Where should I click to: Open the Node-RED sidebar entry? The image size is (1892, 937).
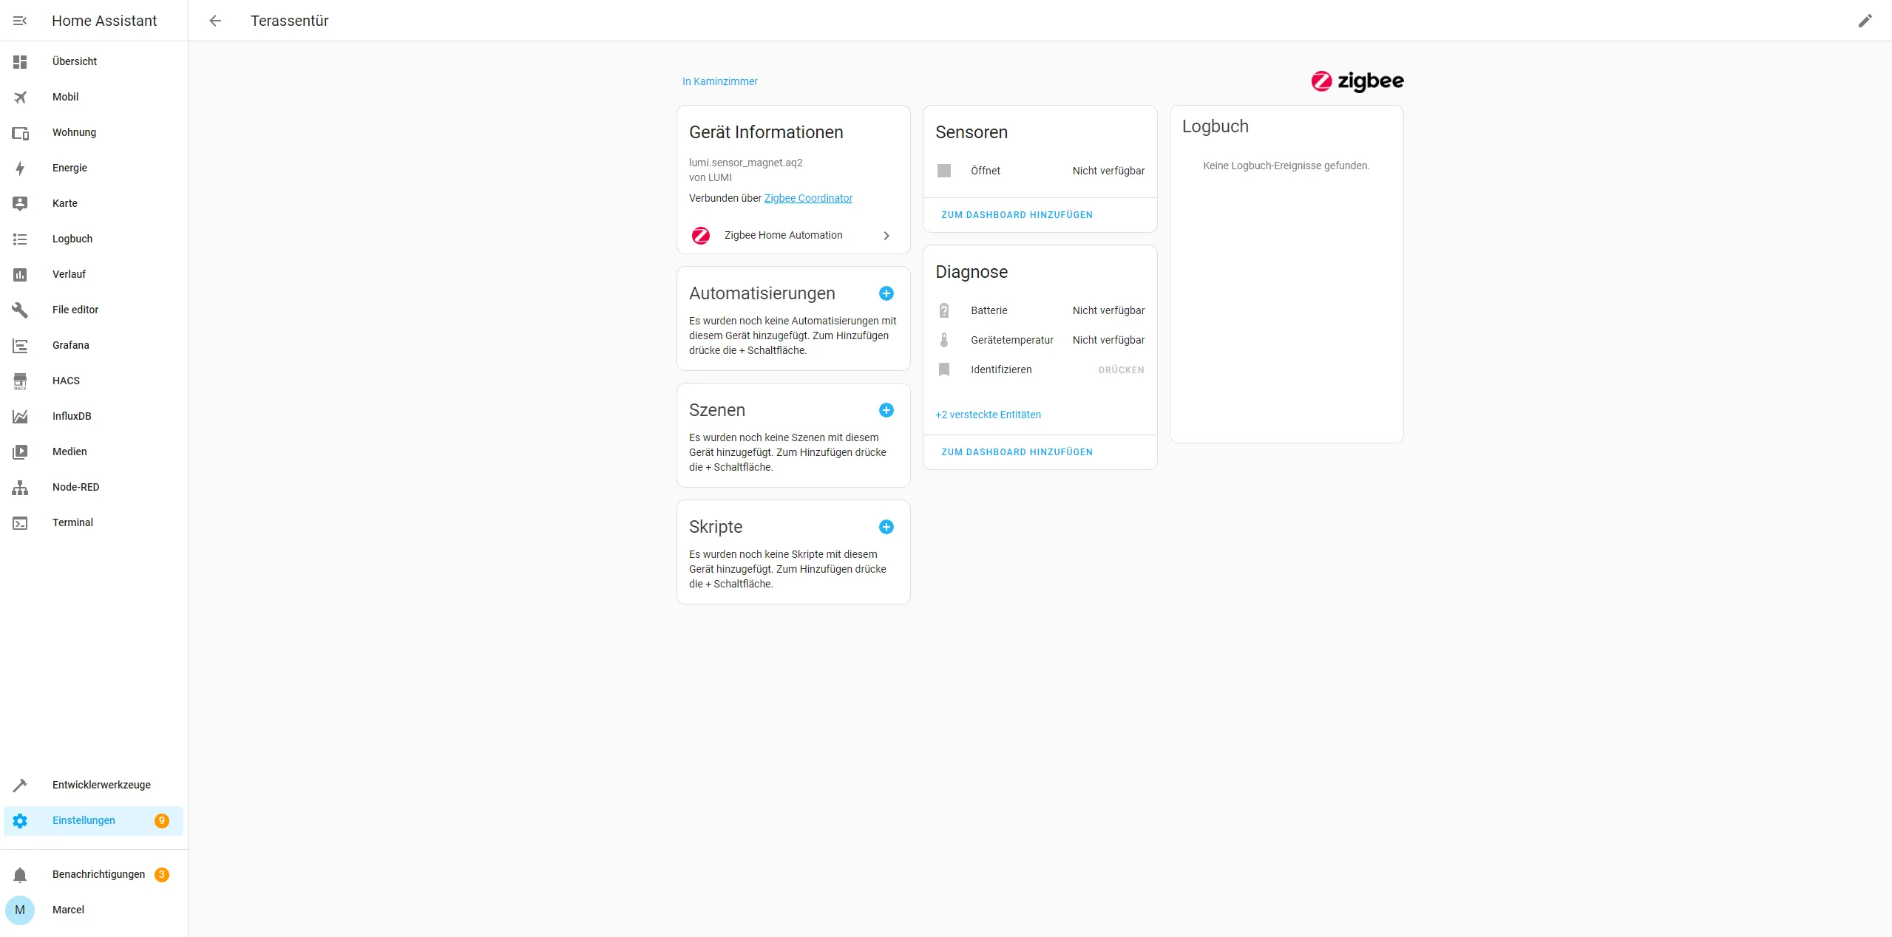point(75,487)
